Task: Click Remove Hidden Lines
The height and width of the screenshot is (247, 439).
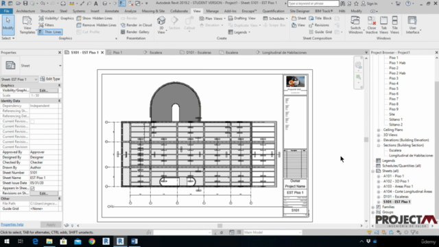Action: click(96, 25)
